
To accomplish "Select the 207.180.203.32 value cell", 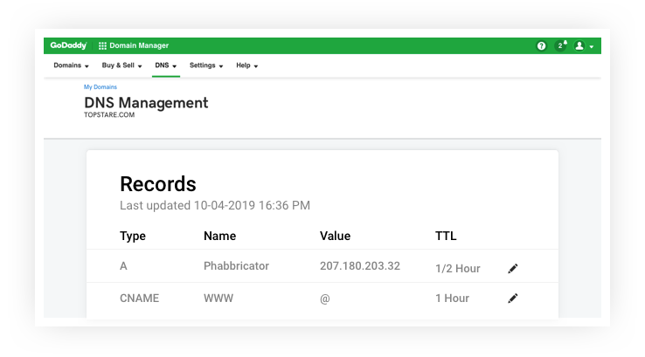I will pyautogui.click(x=360, y=266).
